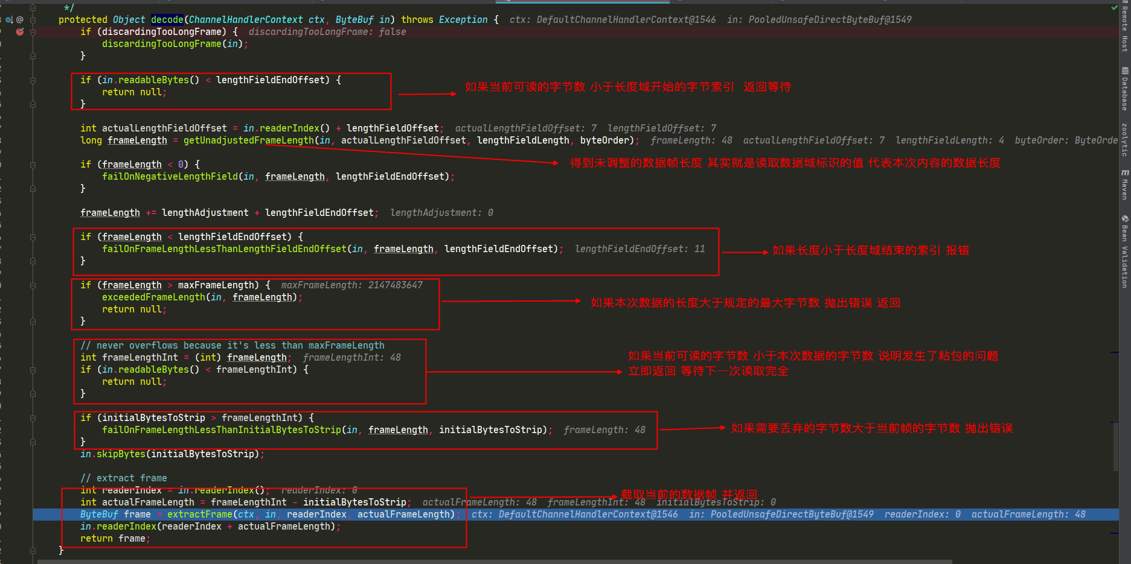This screenshot has width=1131, height=564.
Task: Click the 'frameLengthInt: 48' hint after frameLengthInt declaration
Action: click(352, 358)
